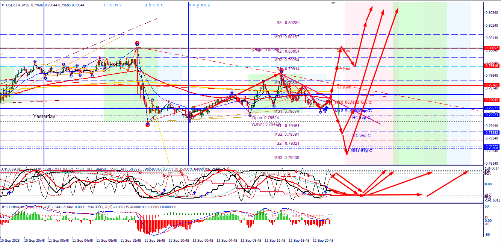Click the red swing-low marker near yLow level
This screenshot has height=244, width=501.
147,125
